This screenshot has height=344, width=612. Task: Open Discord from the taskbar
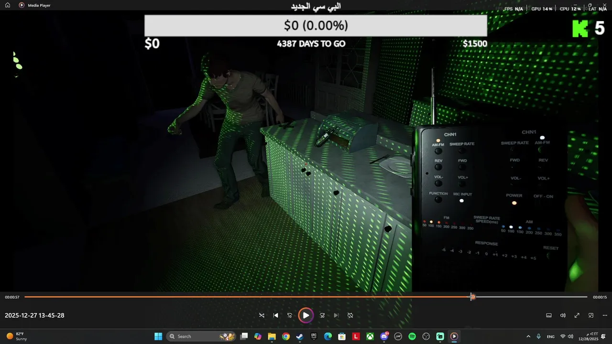[x=384, y=336]
